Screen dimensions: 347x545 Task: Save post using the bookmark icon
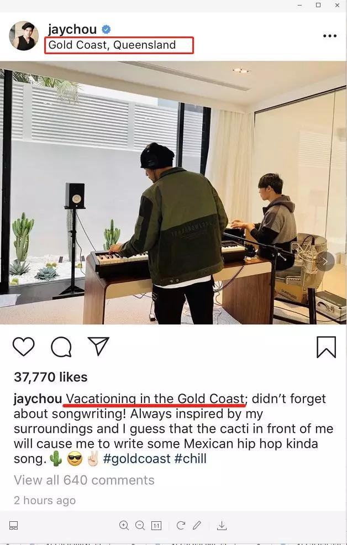[x=327, y=347]
